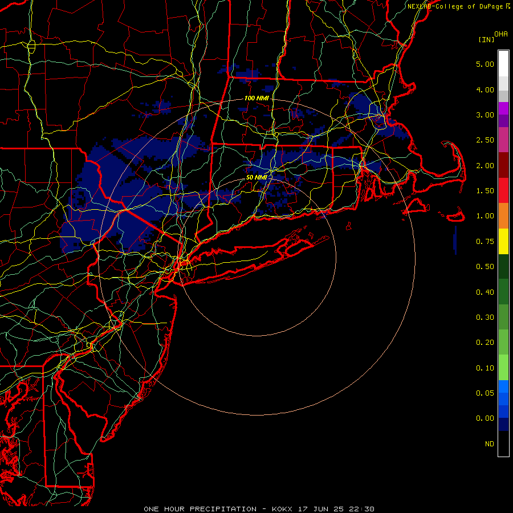Click the 0.30 legend value

pos(485,317)
